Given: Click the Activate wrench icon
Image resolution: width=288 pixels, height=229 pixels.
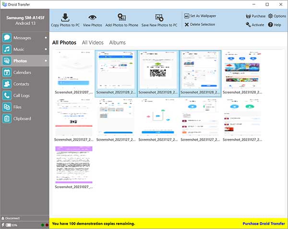Looking at the screenshot, I should point(248,25).
